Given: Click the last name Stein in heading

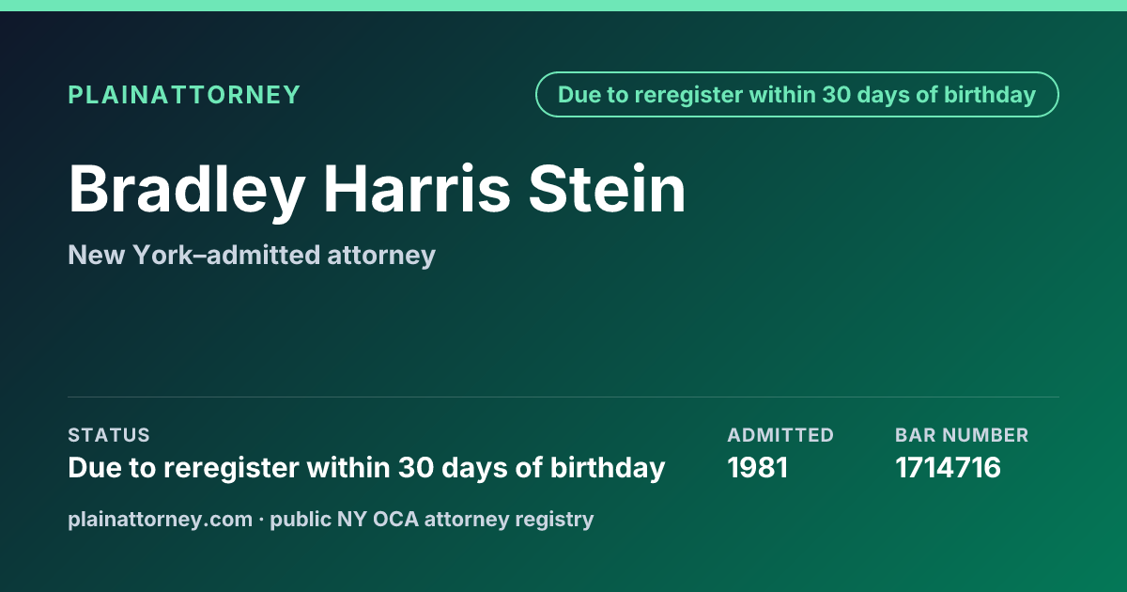Looking at the screenshot, I should (x=607, y=189).
